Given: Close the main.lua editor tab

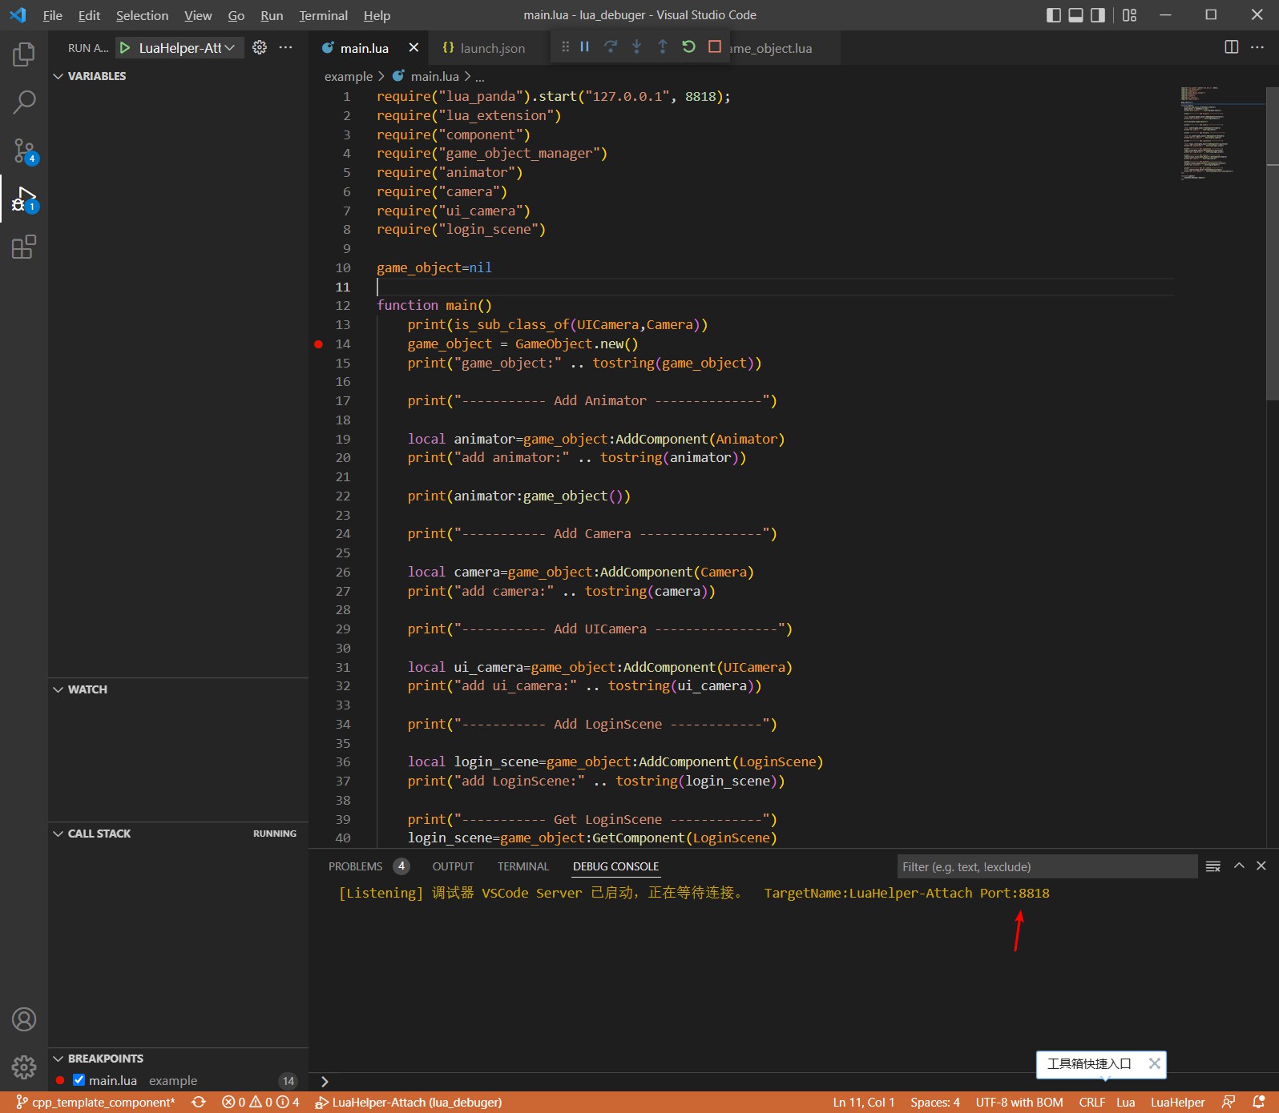Looking at the screenshot, I should pyautogui.click(x=414, y=47).
